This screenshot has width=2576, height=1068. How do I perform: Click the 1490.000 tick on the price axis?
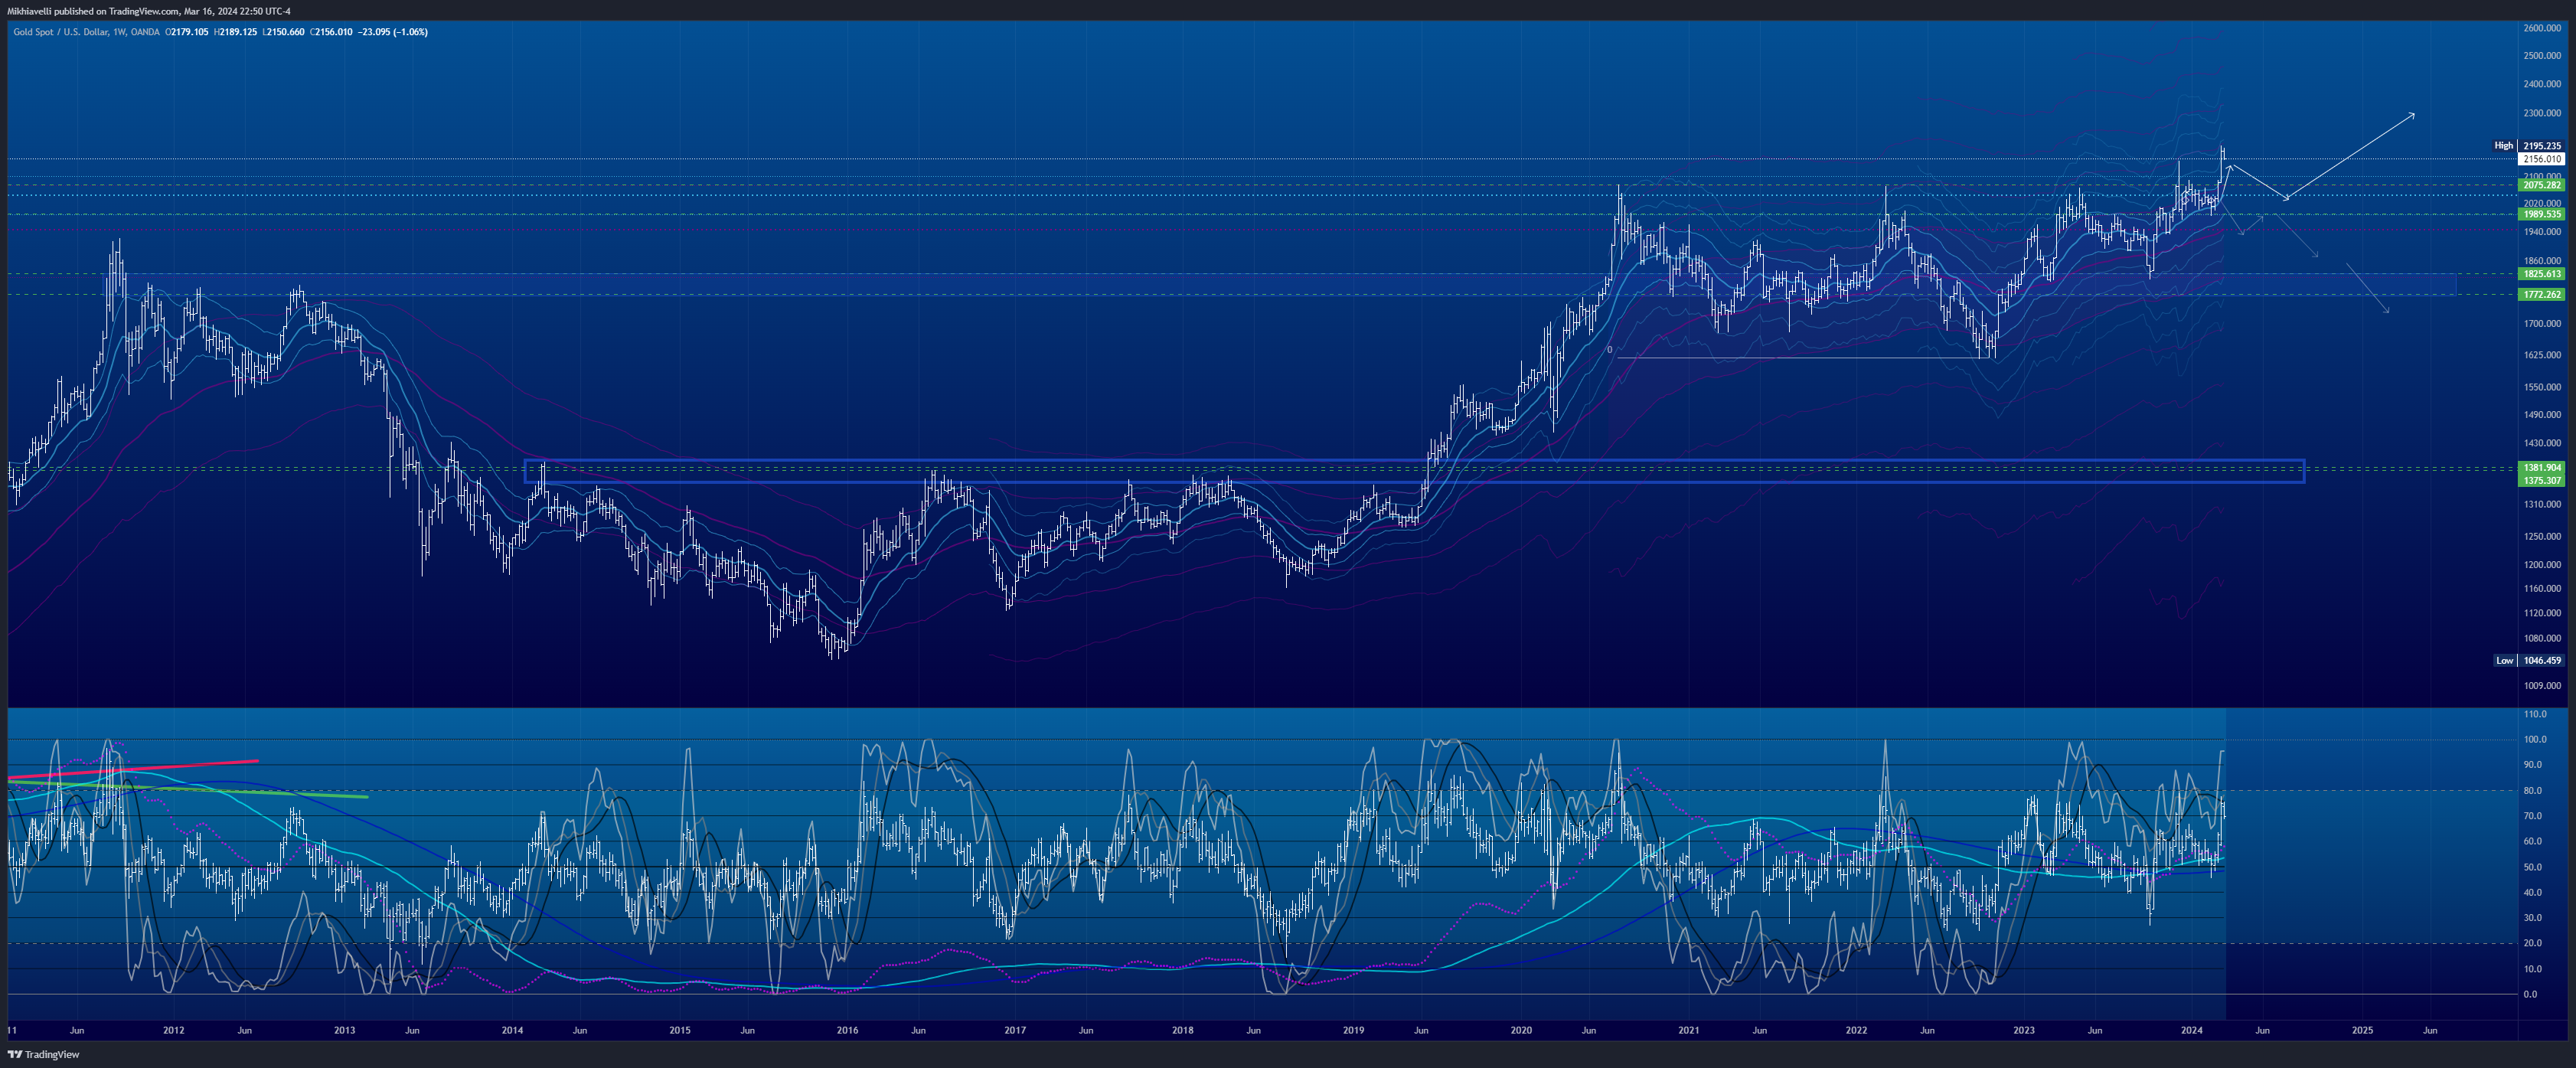coord(2542,415)
